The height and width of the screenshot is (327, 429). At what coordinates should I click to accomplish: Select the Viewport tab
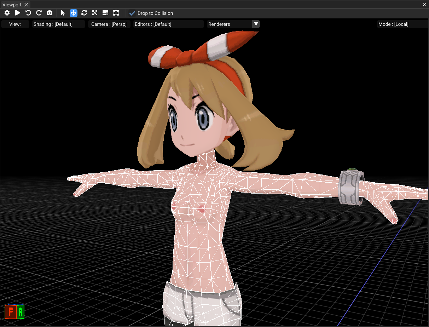12,5
